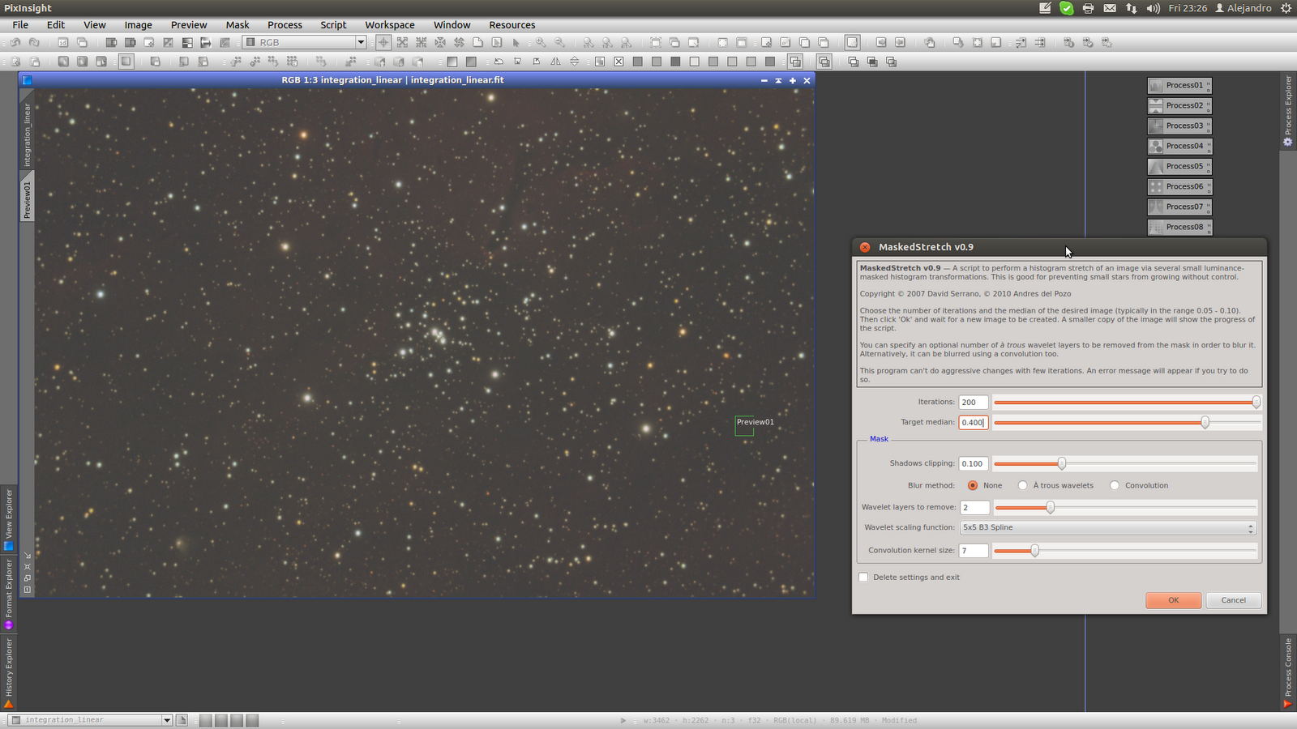Select the None blur method radio
Screen dimensions: 1297x729
tap(973, 485)
